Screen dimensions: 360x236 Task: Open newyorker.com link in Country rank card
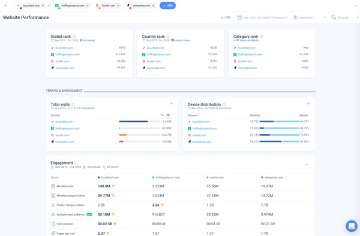[x=156, y=68]
